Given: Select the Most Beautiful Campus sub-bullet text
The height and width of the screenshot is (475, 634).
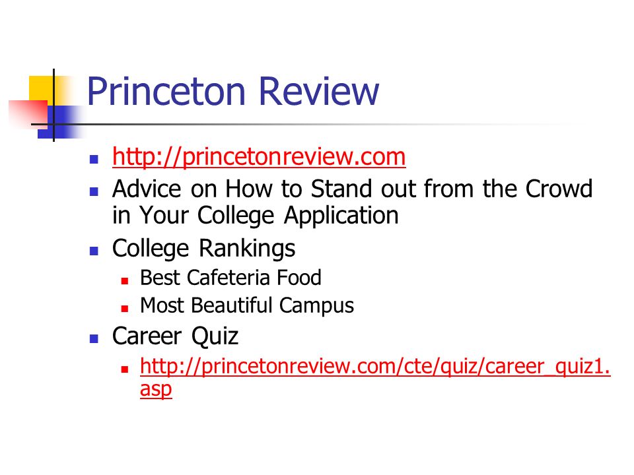Looking at the screenshot, I should 246,305.
